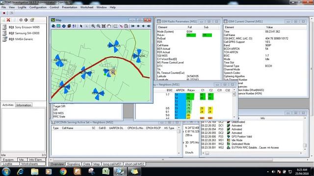
Task: Switch to the Map worksheet tab
Action: pyautogui.click(x=96, y=164)
